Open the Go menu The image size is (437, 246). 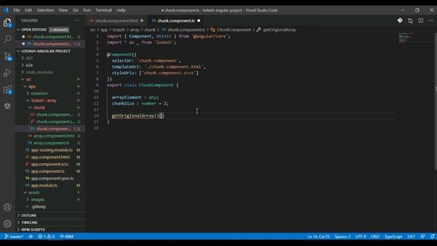click(76, 10)
